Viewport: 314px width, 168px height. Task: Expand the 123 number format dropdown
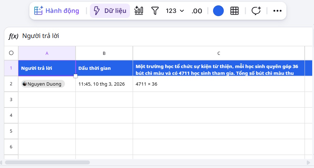point(175,11)
